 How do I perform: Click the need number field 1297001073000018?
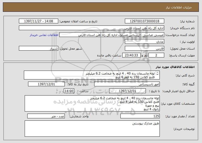144,21
